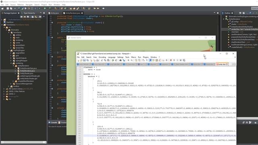Close the Package Explorer view tab
Screen dimensions: 258x145
(x=19, y=13)
